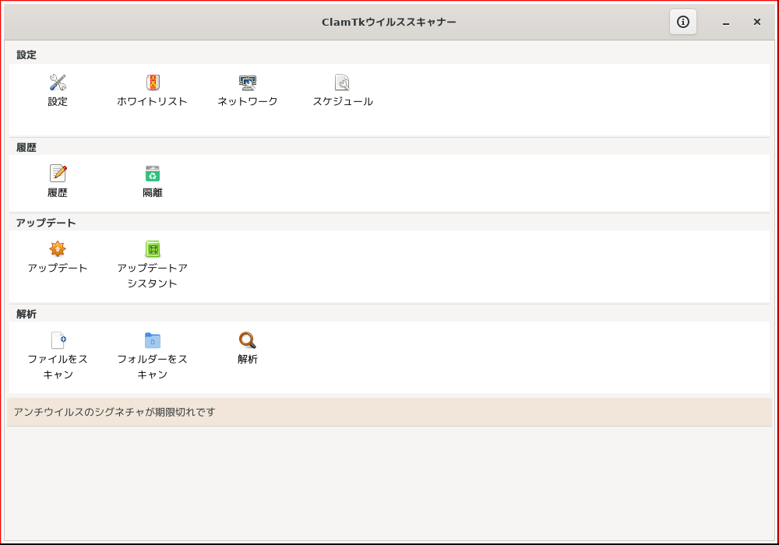Click the スケジュール text label
779x545 pixels.
pyautogui.click(x=342, y=101)
